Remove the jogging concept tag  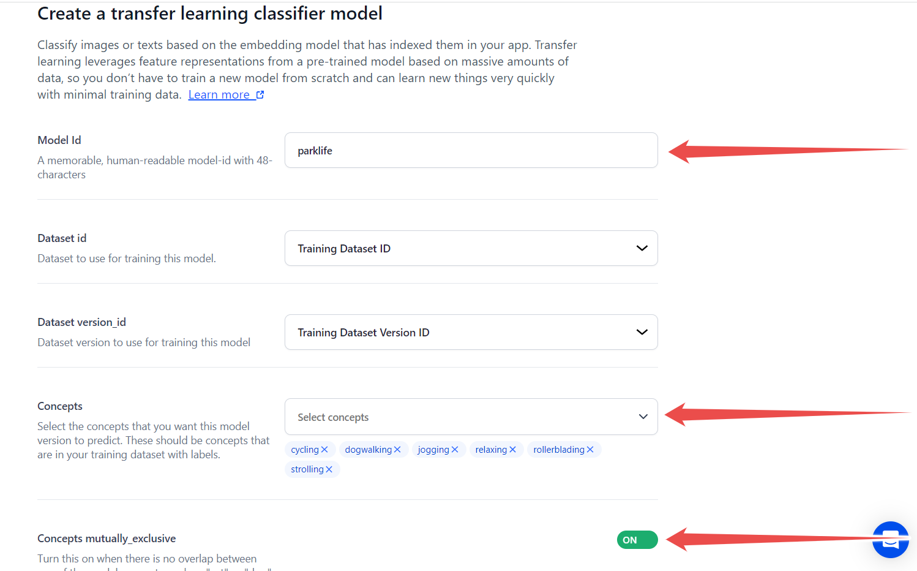pyautogui.click(x=455, y=449)
